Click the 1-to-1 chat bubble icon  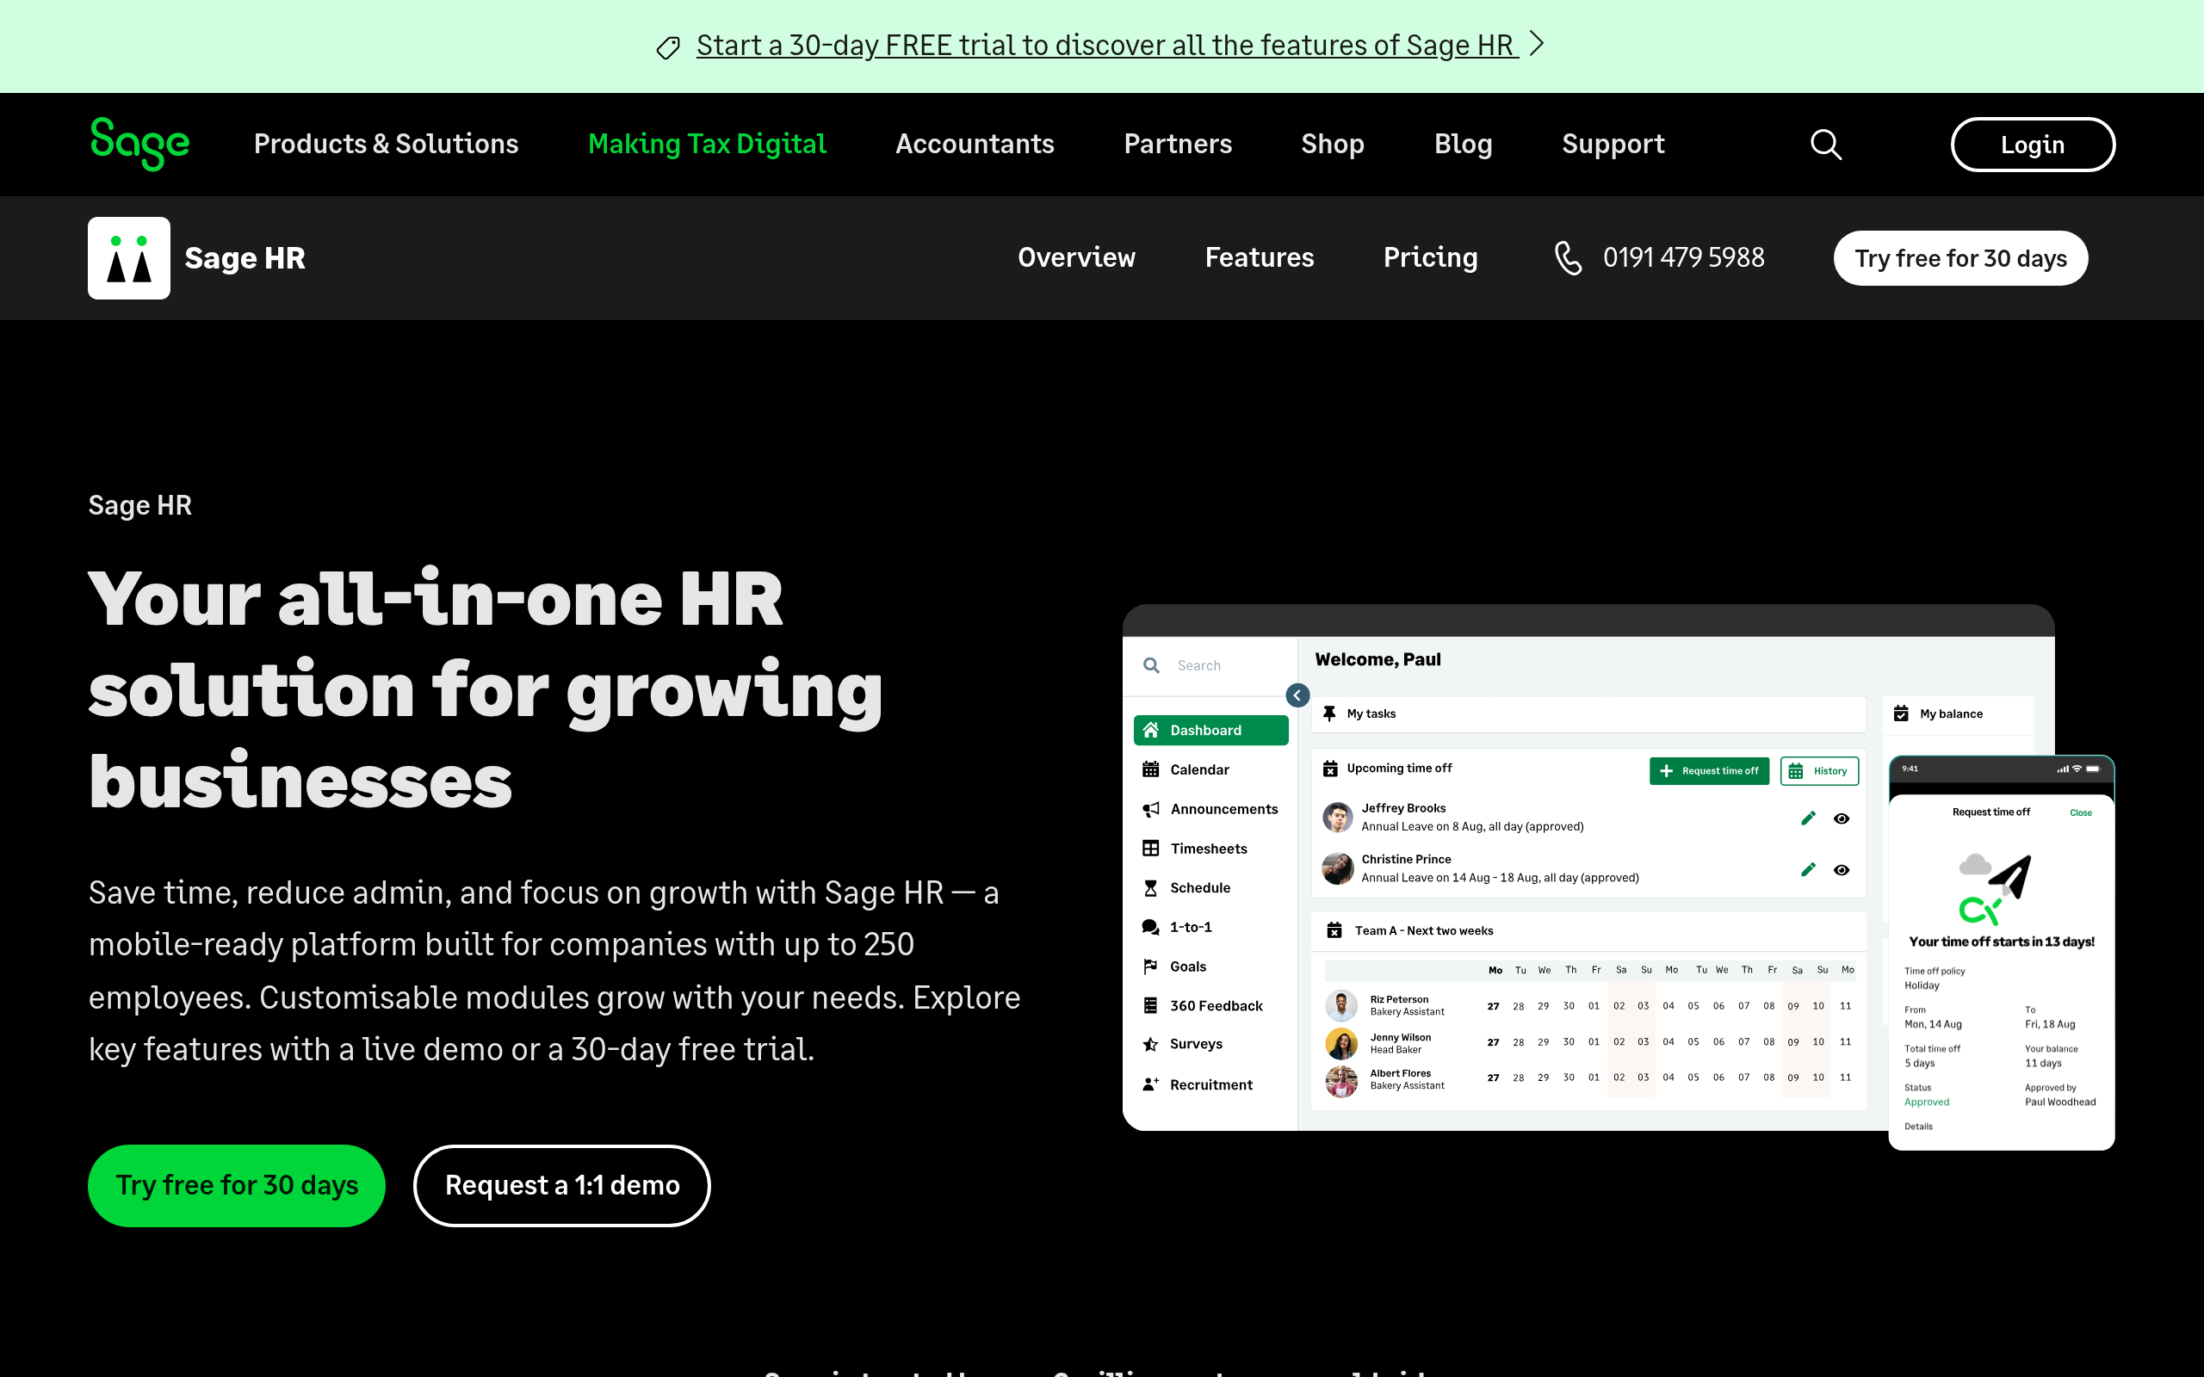1150,927
